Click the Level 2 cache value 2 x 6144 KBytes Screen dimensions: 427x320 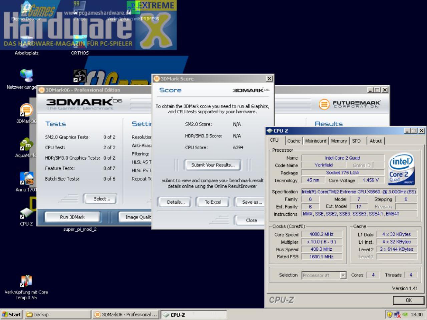(x=397, y=249)
